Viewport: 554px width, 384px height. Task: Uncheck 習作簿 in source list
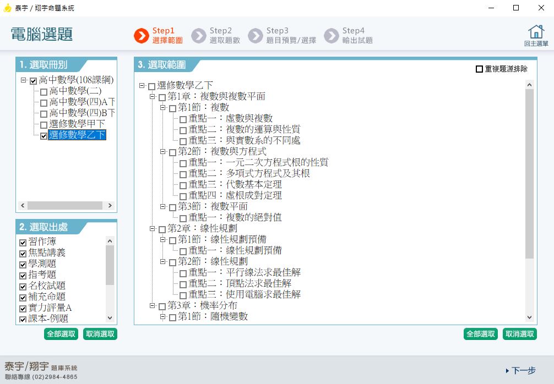click(x=23, y=242)
